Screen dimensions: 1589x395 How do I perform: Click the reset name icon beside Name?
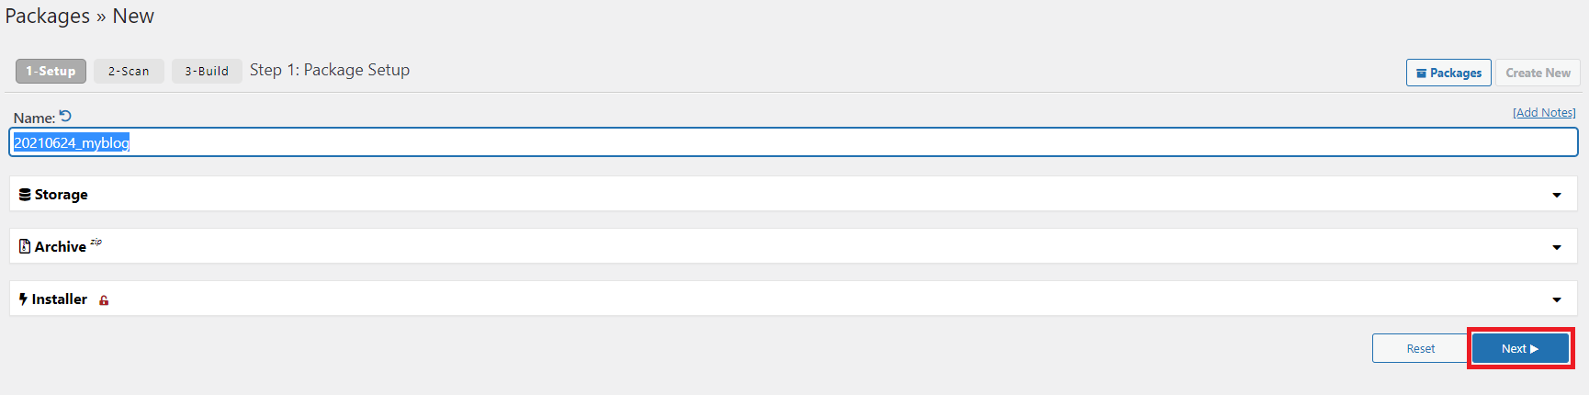tap(65, 117)
